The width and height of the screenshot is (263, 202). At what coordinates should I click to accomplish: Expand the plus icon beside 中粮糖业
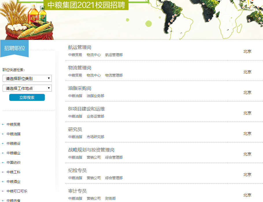coord(3,153)
